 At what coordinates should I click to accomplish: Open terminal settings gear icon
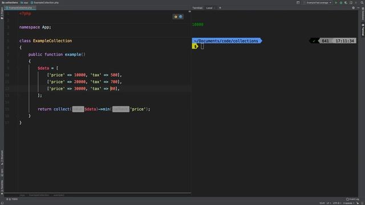coord(354,7)
